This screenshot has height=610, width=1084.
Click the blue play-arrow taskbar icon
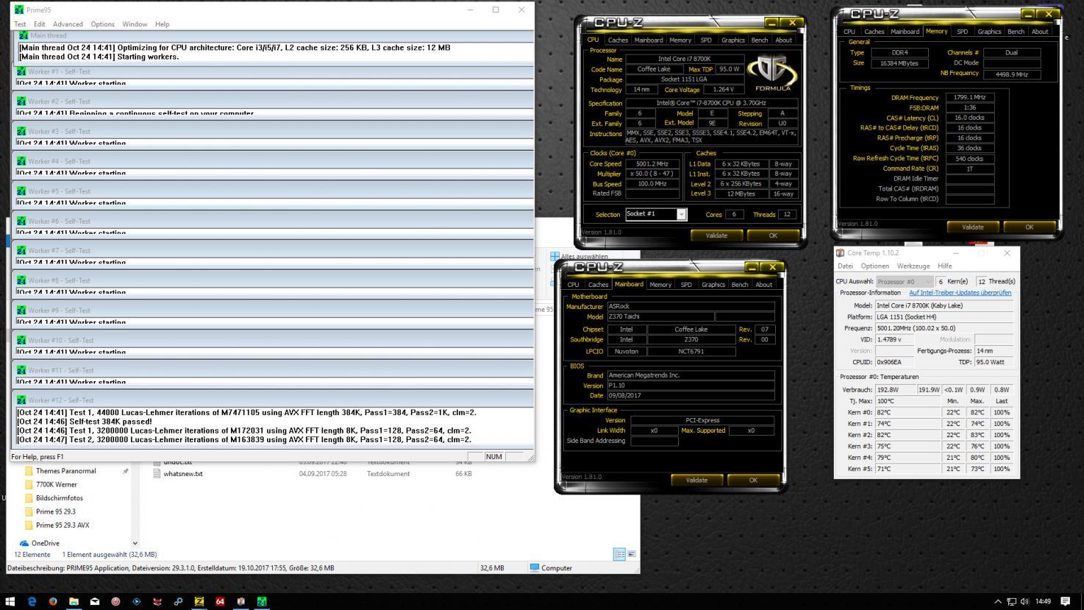click(x=136, y=601)
